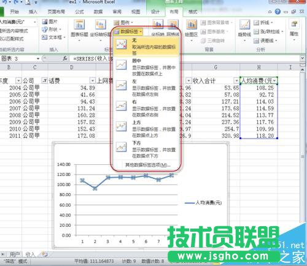Click the 数据标签 data labels button

(x=128, y=31)
